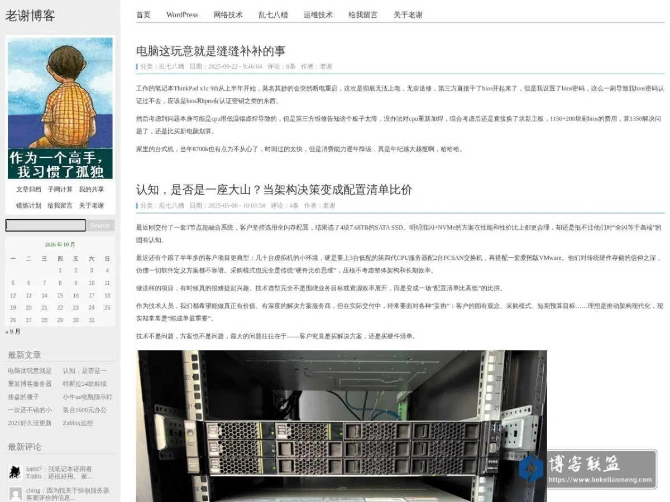Click the date 2025-05-06 - 10:03:58
This screenshot has height=502, width=670.
point(237,206)
